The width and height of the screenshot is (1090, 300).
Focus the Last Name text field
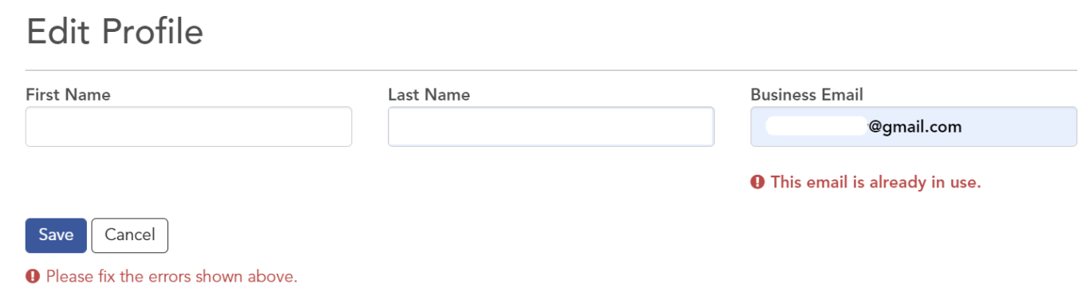pos(551,127)
